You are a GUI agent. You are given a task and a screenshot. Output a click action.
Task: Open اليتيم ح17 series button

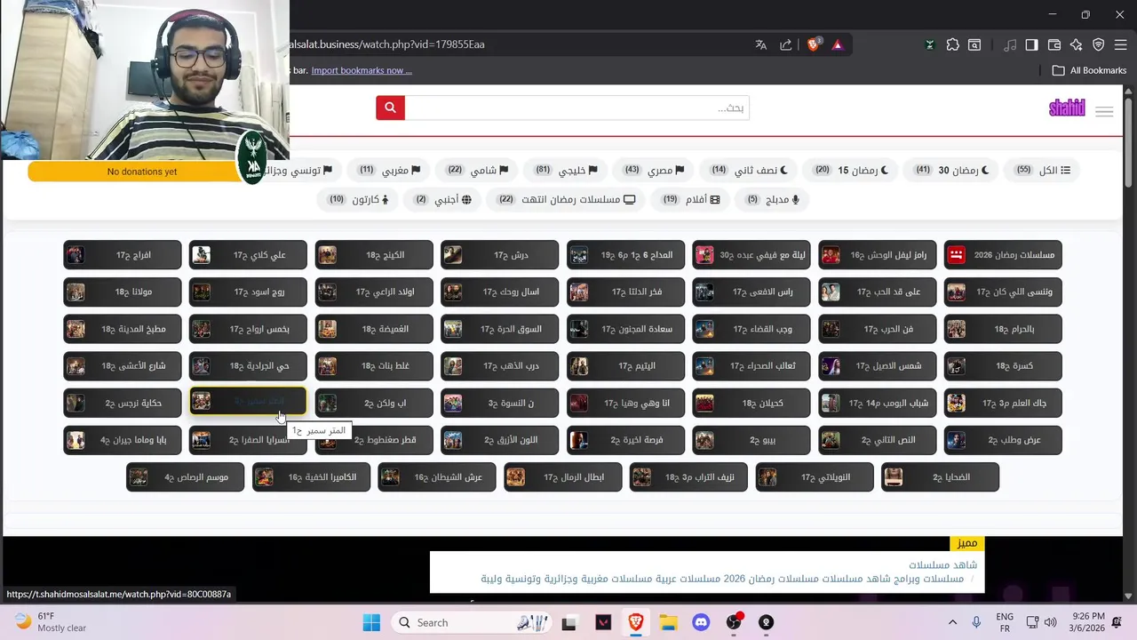point(625,365)
